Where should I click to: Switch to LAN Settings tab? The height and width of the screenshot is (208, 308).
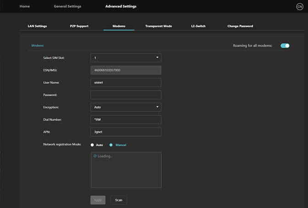pyautogui.click(x=37, y=26)
